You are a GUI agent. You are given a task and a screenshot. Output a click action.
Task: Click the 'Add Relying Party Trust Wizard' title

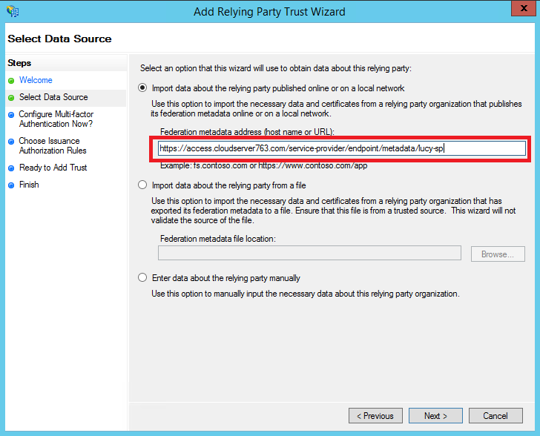pos(269,12)
